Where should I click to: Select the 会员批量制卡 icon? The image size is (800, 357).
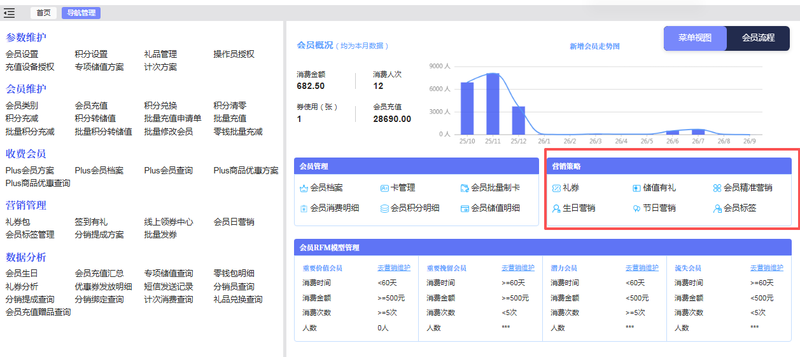pos(465,188)
